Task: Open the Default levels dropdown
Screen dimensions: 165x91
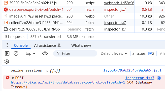Action: coord(114,53)
